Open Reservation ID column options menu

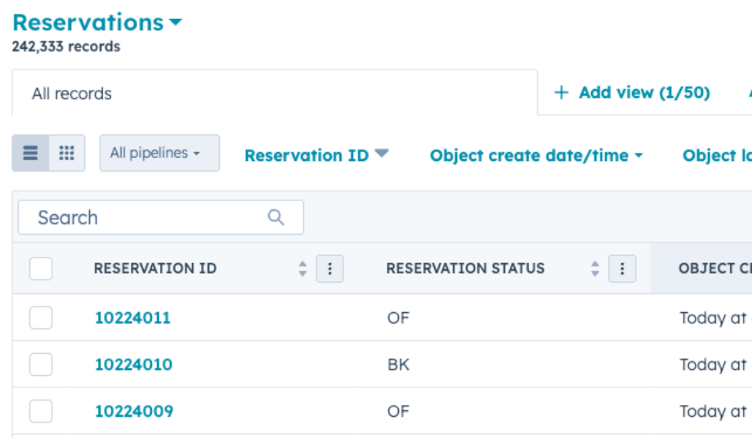click(329, 268)
